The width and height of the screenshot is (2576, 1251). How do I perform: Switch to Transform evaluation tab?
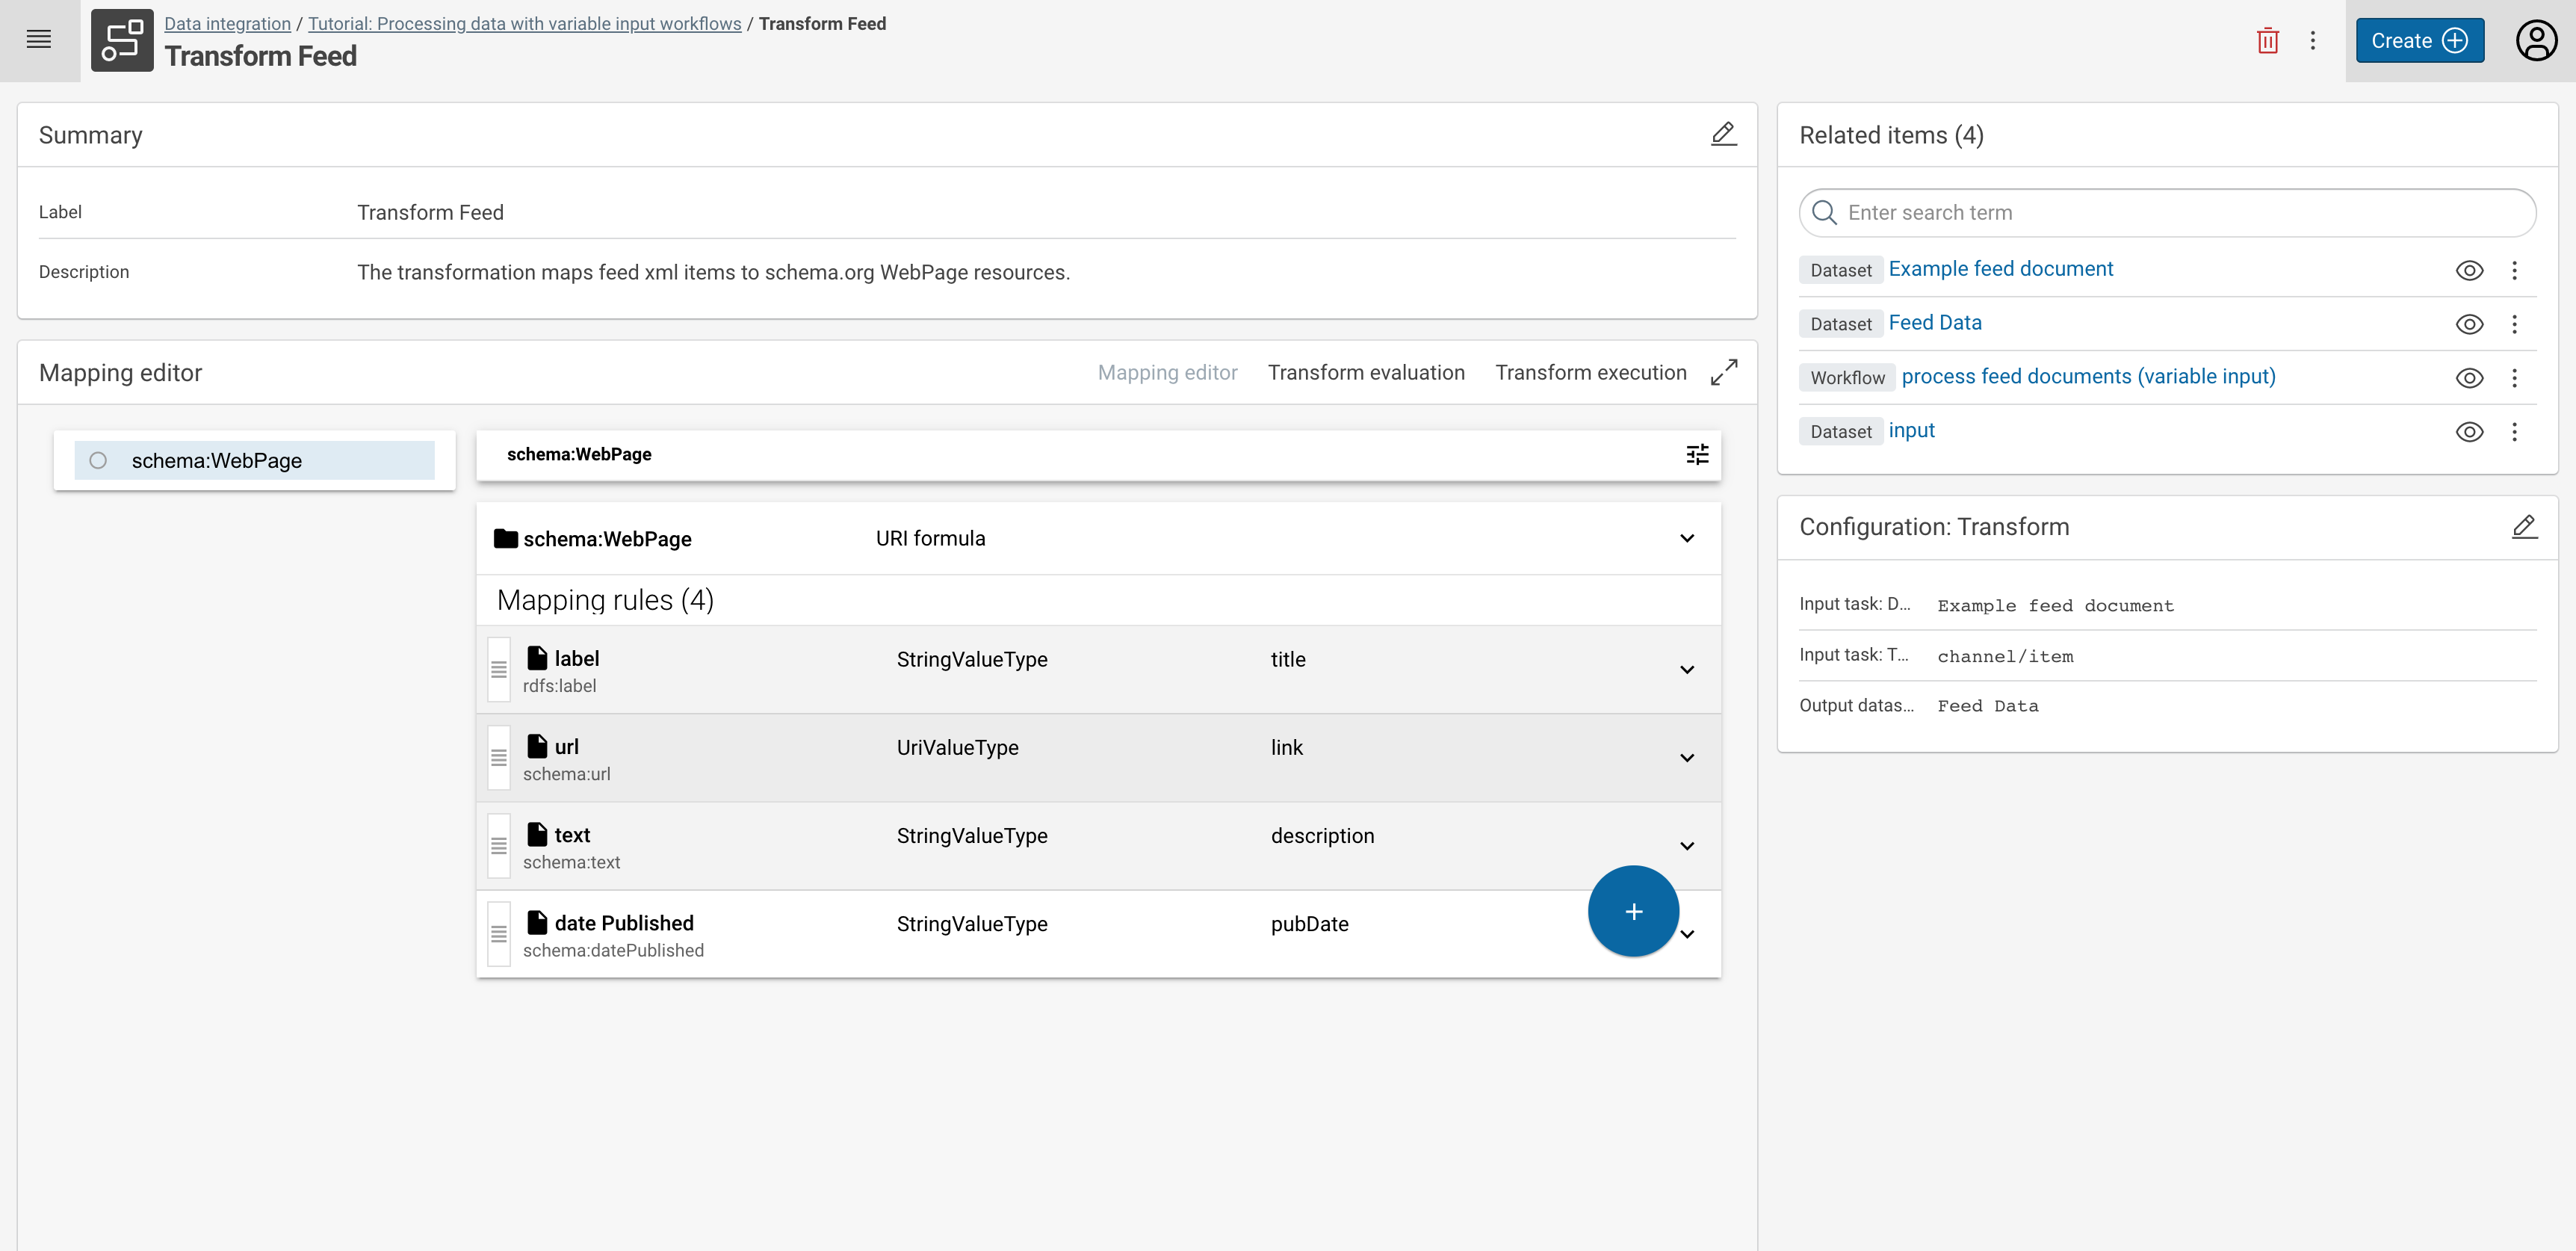click(x=1365, y=372)
